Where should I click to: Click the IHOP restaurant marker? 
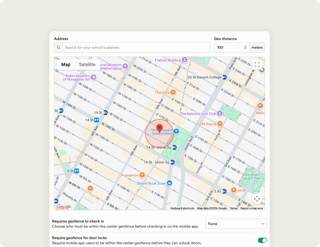point(233,190)
